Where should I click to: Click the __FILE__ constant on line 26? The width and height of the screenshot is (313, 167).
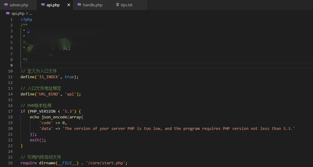coord(67,163)
